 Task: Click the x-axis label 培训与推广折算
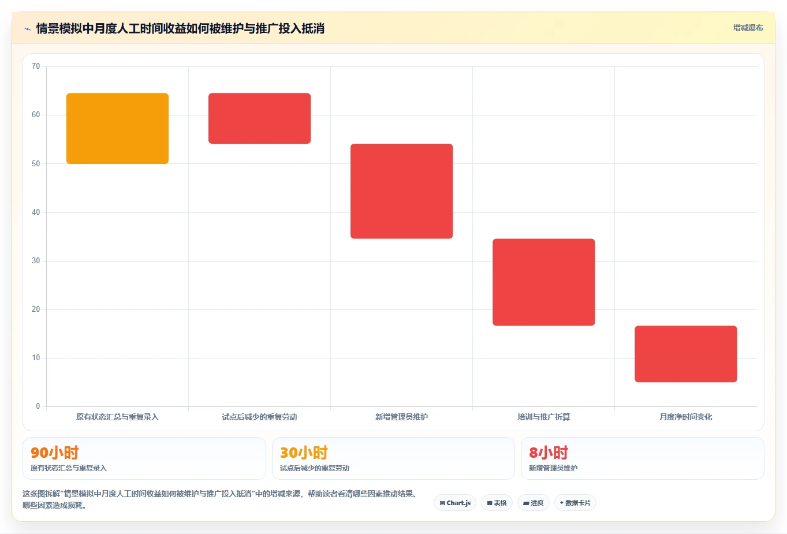pyautogui.click(x=543, y=417)
